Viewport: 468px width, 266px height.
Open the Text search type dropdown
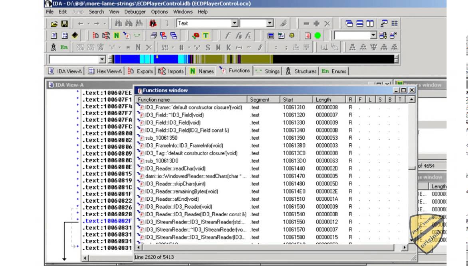(234, 23)
